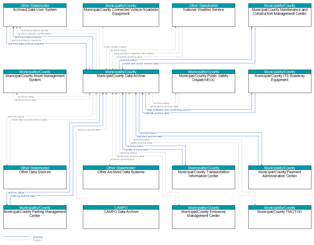Select the 'roadside archive data' label
The image size is (314, 245).
point(156,113)
